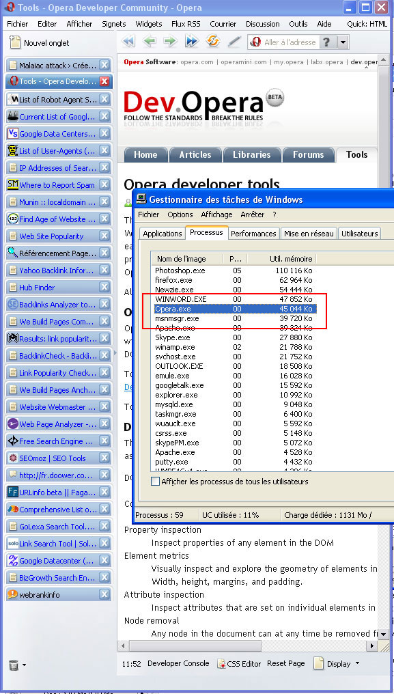Click the Nouvel onglet page icon
Image resolution: width=394 pixels, height=694 pixels.
[x=15, y=42]
